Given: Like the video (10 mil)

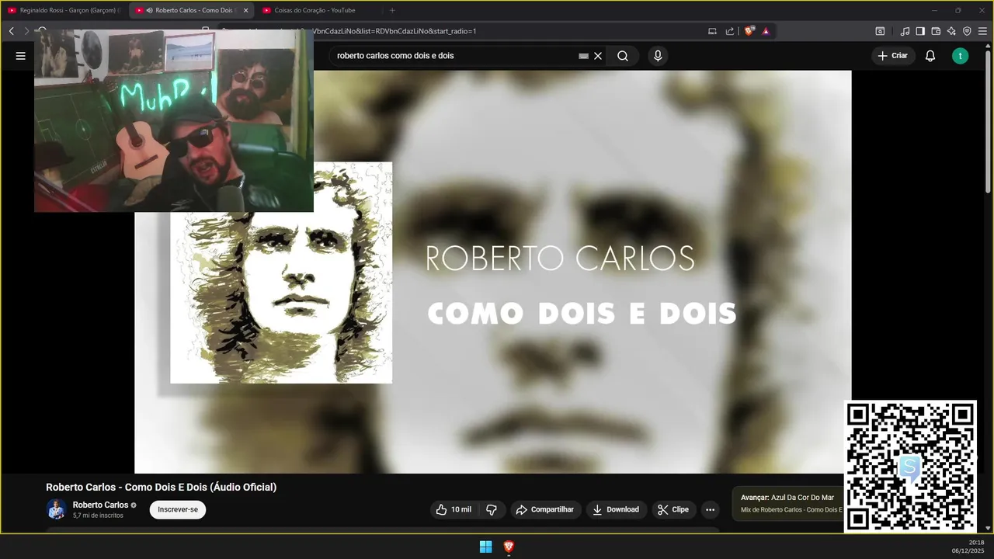Looking at the screenshot, I should tap(454, 509).
